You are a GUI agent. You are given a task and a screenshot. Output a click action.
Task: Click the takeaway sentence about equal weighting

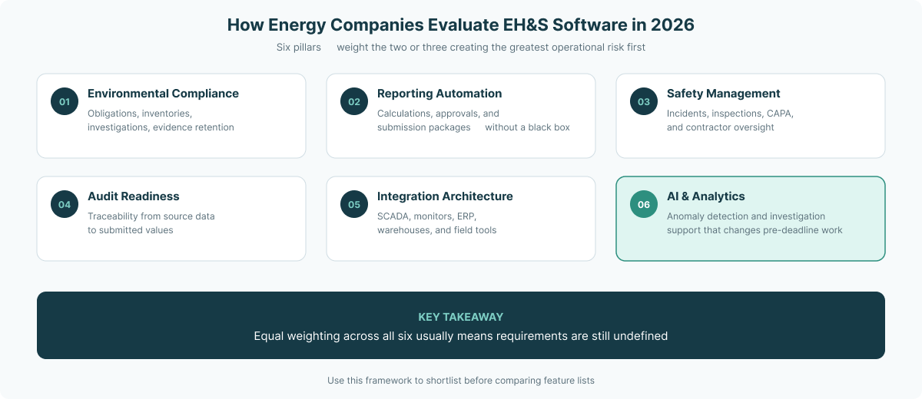click(x=461, y=336)
